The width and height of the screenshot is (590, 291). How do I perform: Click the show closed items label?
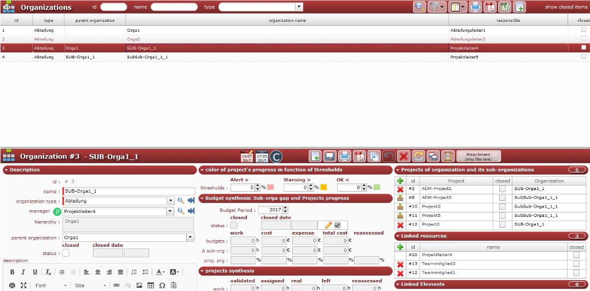(567, 7)
